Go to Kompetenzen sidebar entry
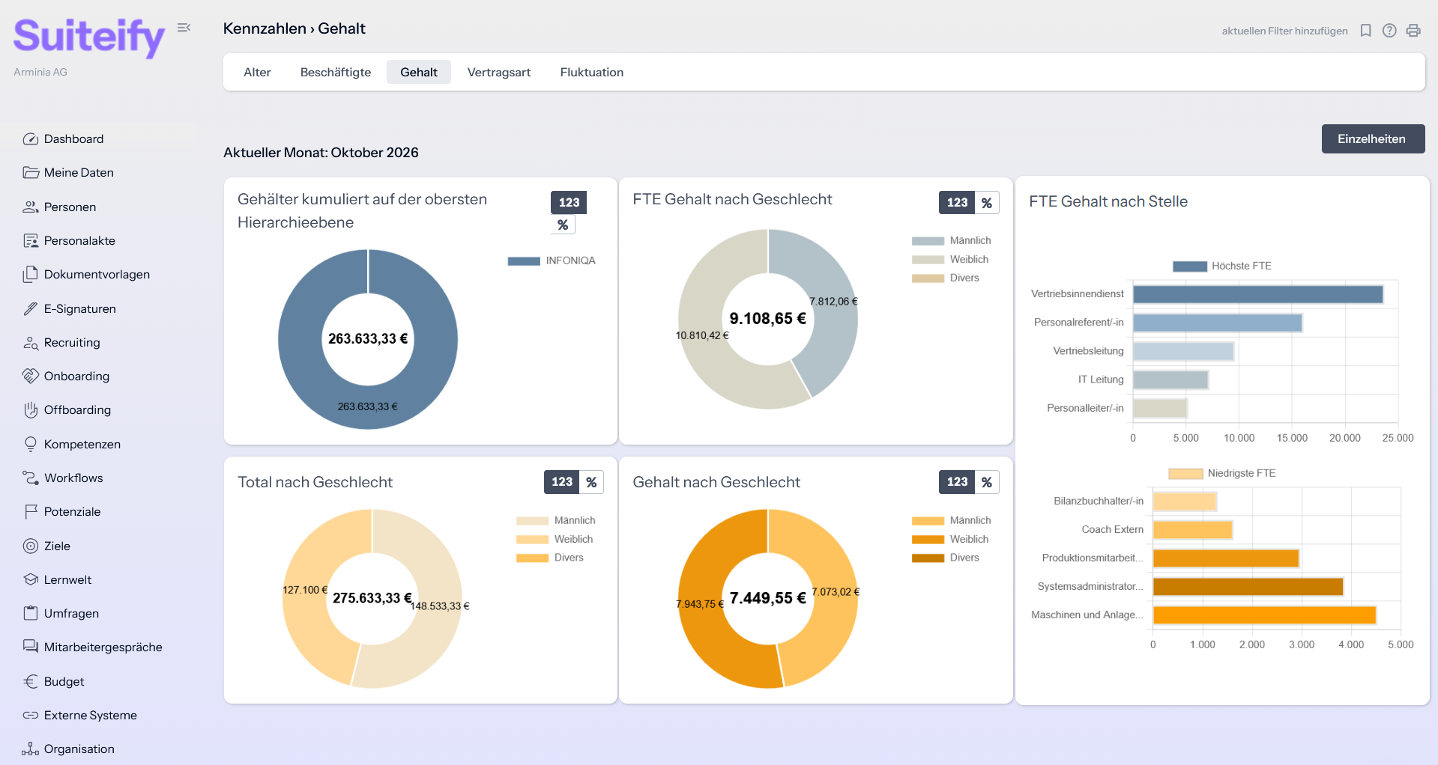The width and height of the screenshot is (1438, 765). [82, 444]
